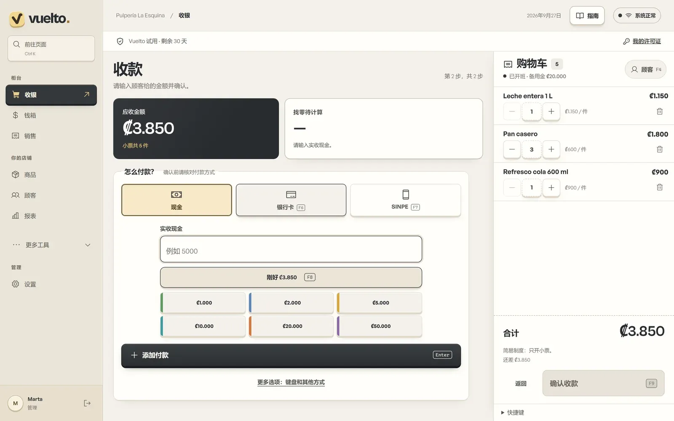Select 银行卡 card payment method
674x421 pixels.
point(291,200)
